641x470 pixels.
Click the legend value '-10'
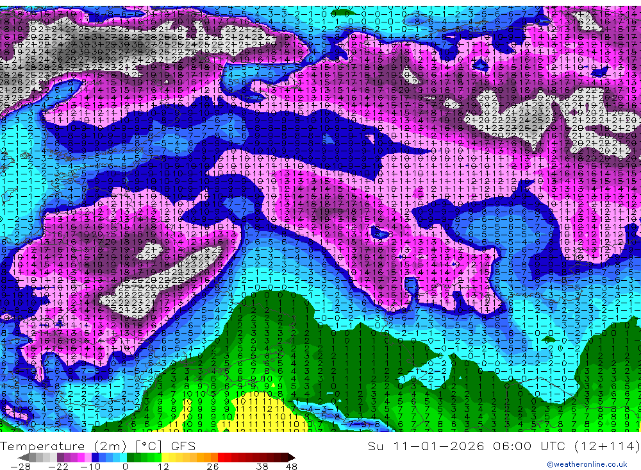[90, 467]
